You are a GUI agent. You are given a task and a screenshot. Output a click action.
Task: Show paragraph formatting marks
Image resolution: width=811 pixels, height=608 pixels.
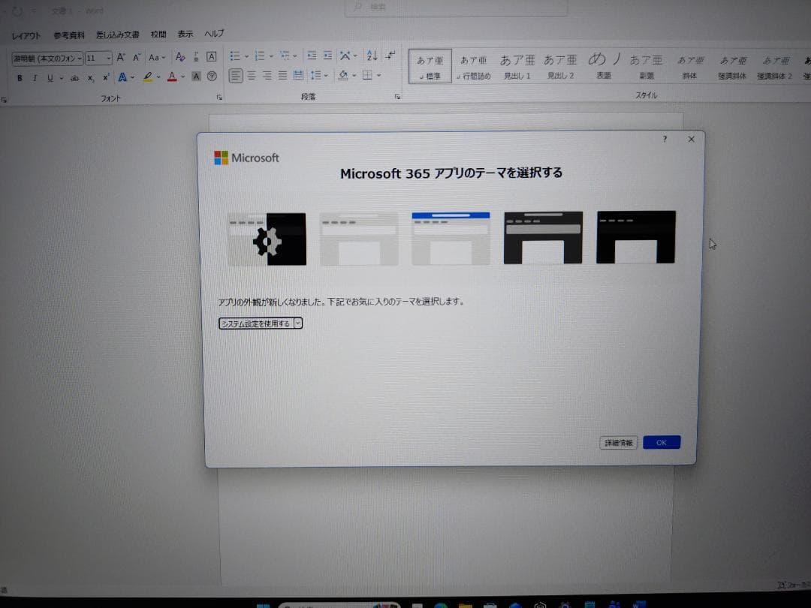click(390, 55)
